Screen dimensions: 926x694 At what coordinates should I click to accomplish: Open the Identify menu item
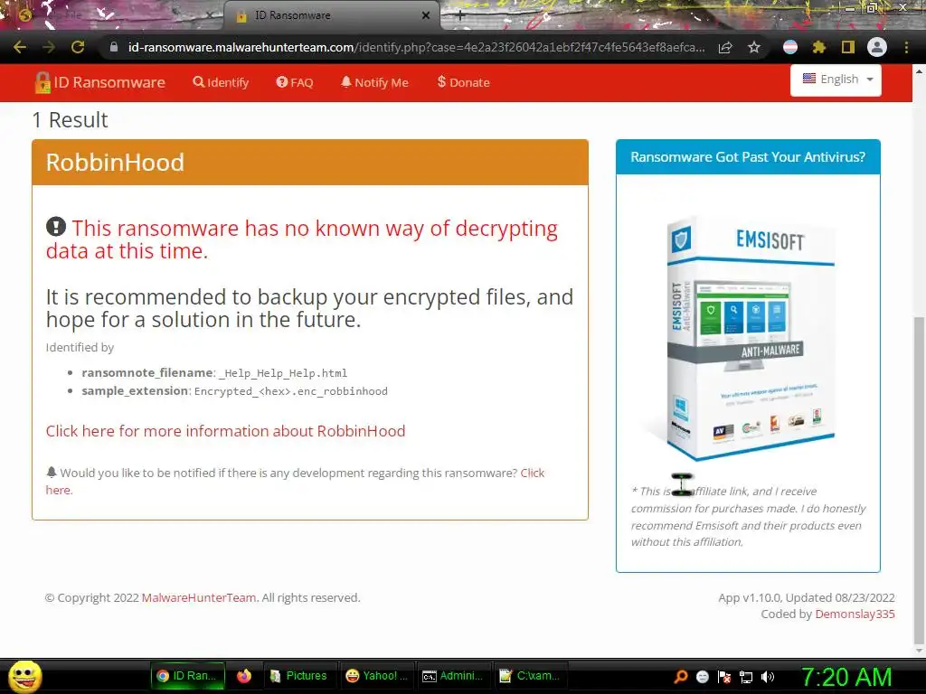click(x=221, y=82)
